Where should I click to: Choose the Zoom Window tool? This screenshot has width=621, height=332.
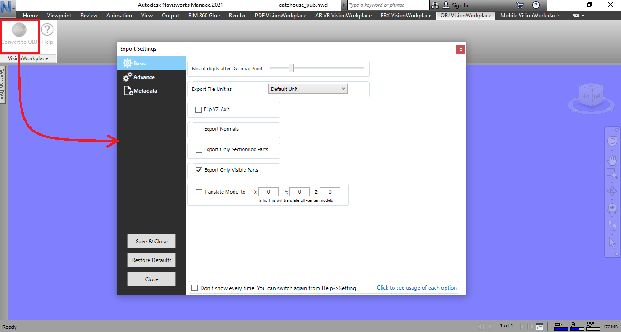[x=611, y=173]
